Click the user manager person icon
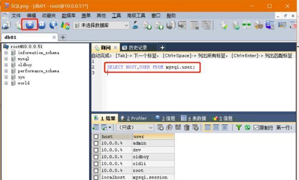This screenshot has width=299, height=180. tap(135, 25)
